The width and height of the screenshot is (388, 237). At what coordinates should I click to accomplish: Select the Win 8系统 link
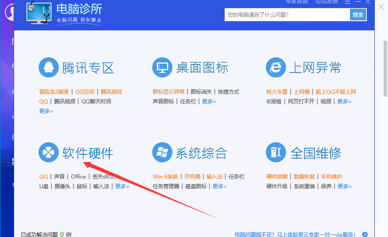(x=166, y=177)
